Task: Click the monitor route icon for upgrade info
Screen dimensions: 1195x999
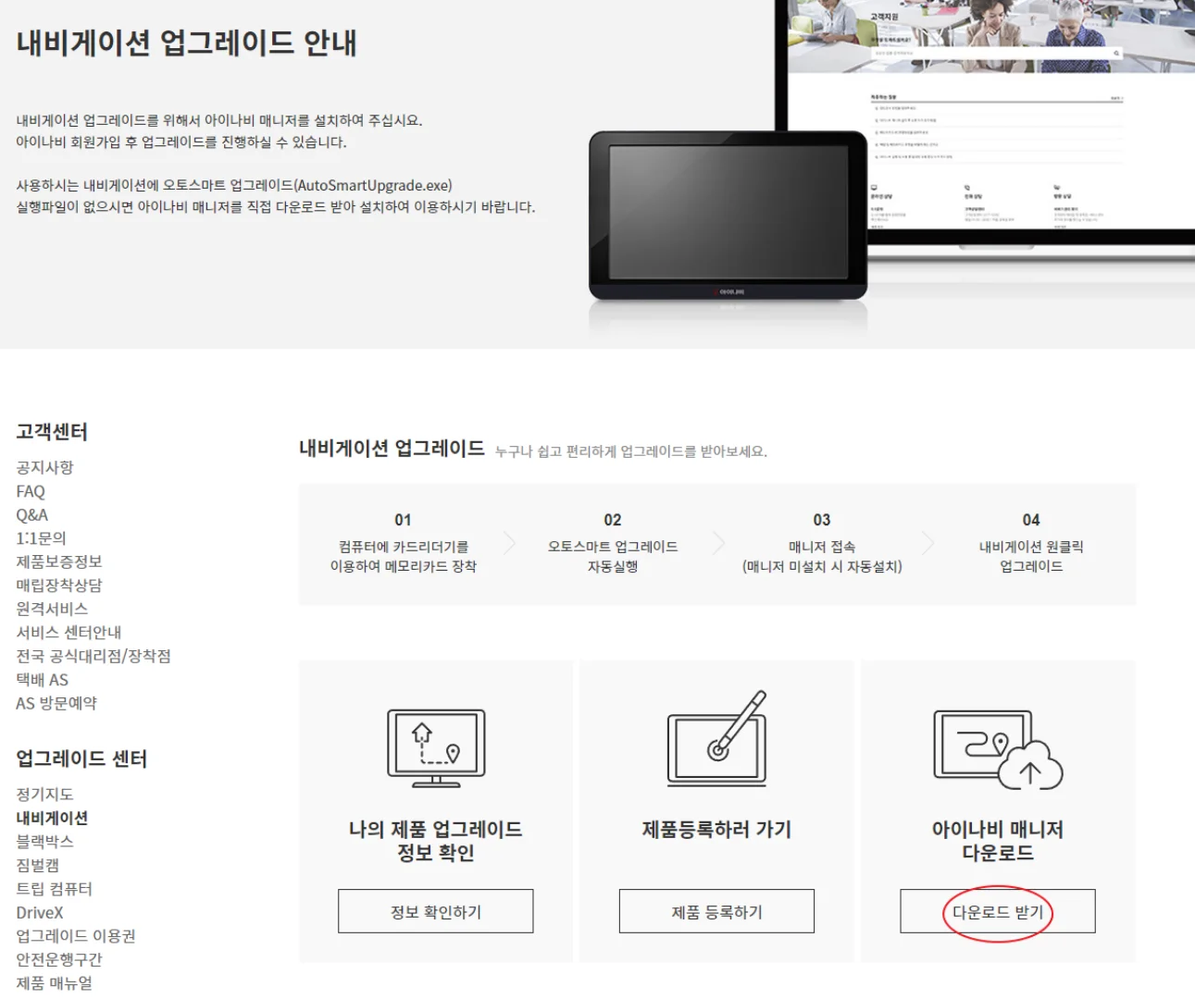Action: click(436, 748)
